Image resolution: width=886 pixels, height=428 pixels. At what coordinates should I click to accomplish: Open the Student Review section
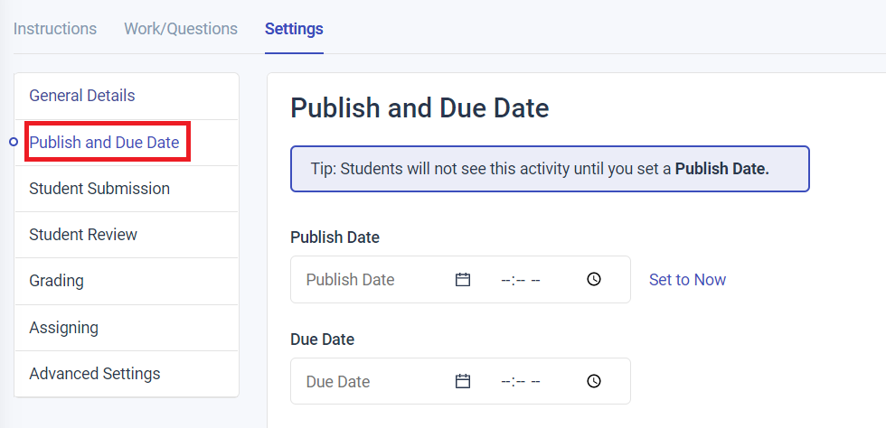tap(83, 235)
